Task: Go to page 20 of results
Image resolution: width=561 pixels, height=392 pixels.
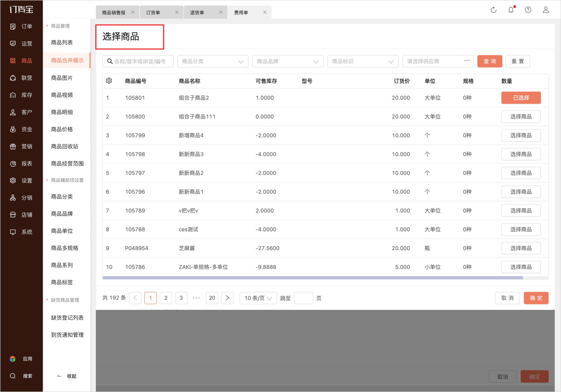Action: [x=212, y=298]
